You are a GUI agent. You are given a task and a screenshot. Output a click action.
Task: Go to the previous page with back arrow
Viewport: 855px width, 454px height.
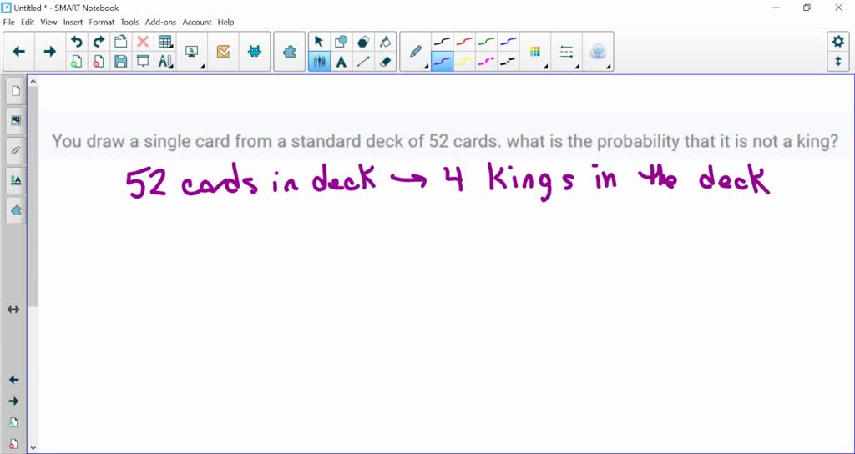click(x=19, y=52)
